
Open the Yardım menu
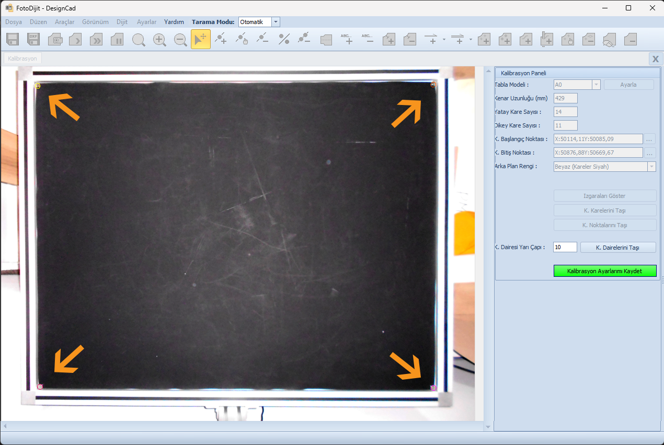pyautogui.click(x=174, y=22)
